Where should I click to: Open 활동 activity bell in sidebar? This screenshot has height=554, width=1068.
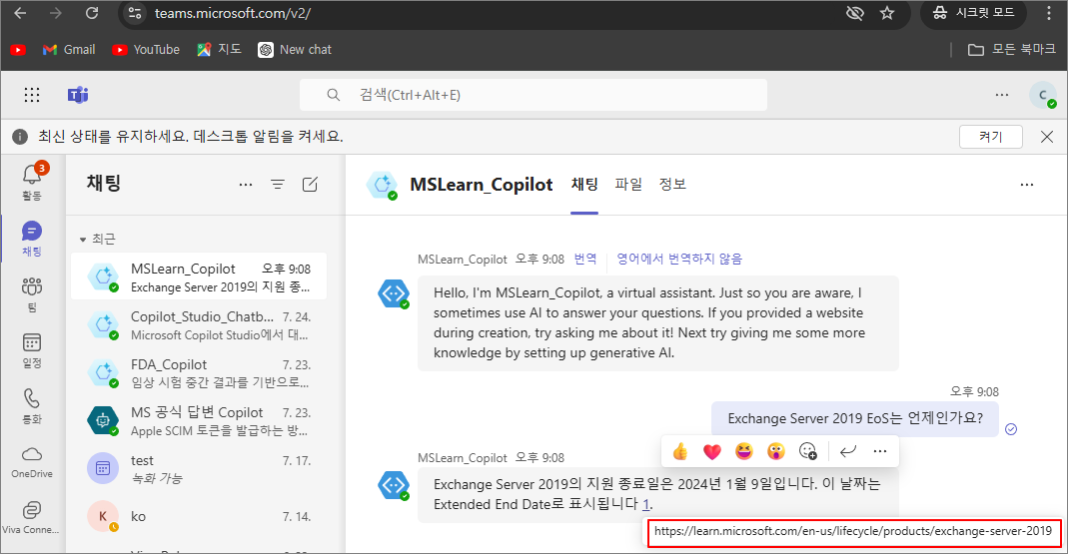[x=32, y=182]
